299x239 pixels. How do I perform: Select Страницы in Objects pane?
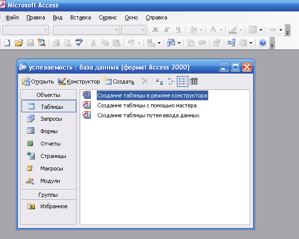click(x=49, y=156)
